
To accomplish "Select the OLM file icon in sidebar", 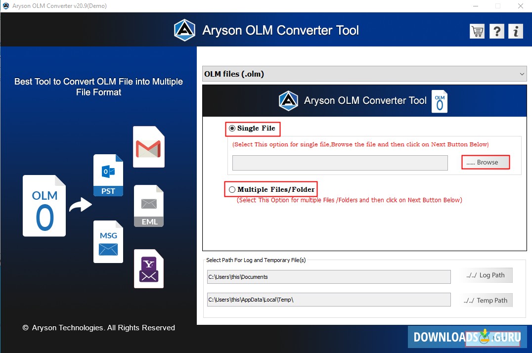I will 44,206.
